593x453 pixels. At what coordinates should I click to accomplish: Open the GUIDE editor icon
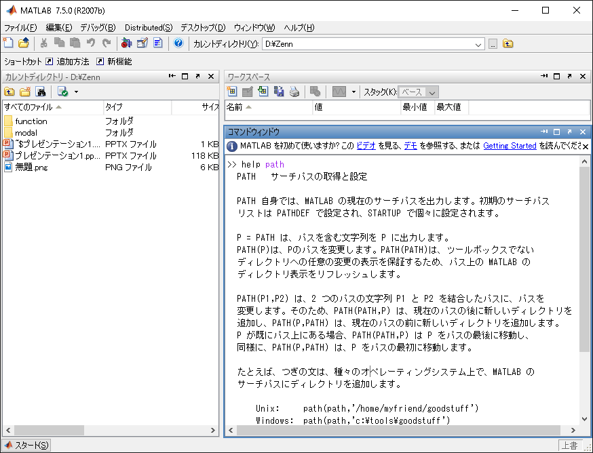click(142, 43)
